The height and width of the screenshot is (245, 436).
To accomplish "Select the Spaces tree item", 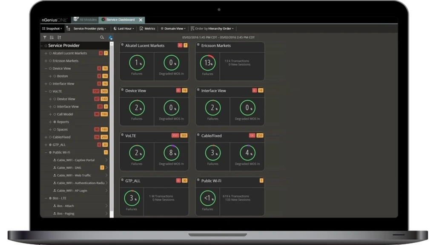I will click(x=62, y=129).
